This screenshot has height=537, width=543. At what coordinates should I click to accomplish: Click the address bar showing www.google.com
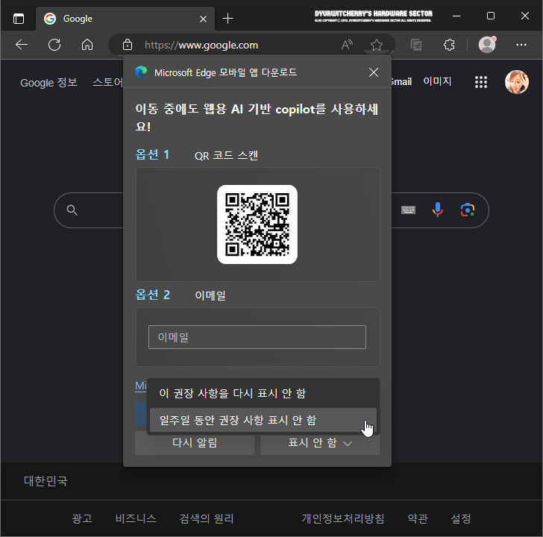tap(201, 45)
